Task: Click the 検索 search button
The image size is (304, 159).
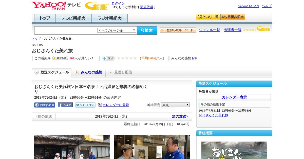Action: [147, 30]
